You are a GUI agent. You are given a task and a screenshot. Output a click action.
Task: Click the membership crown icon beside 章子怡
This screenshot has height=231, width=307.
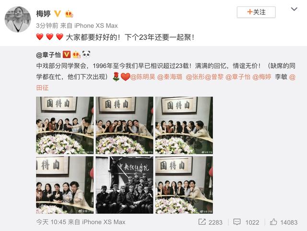point(77,55)
